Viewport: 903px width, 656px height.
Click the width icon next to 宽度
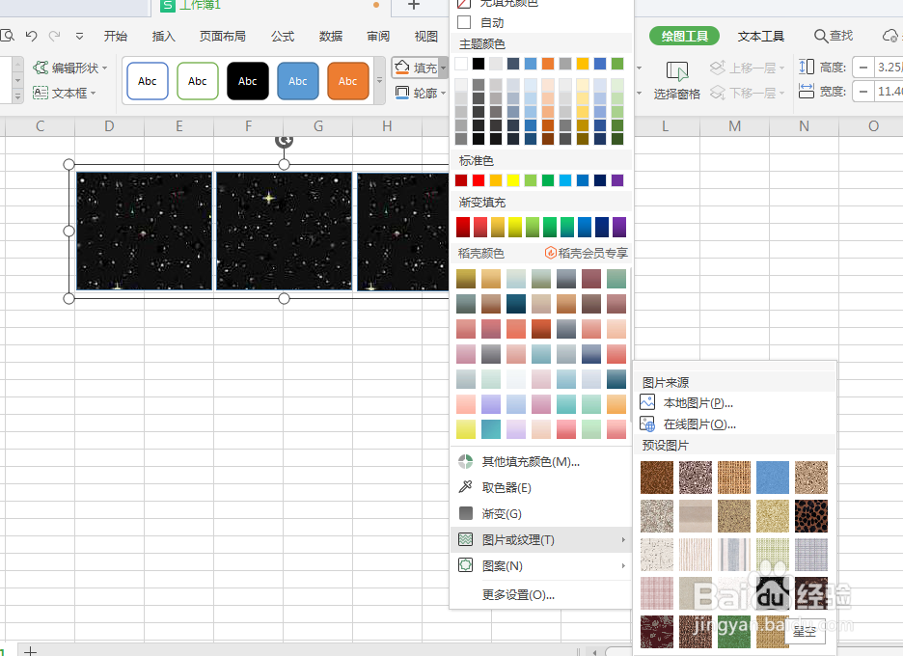[x=807, y=91]
